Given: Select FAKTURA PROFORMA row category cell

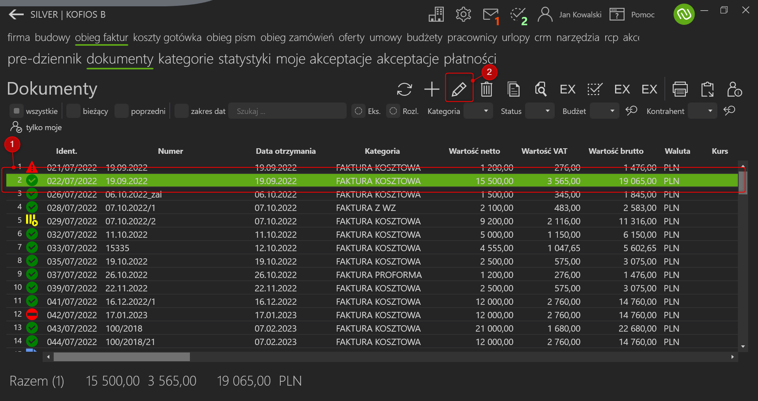Looking at the screenshot, I should click(x=379, y=274).
